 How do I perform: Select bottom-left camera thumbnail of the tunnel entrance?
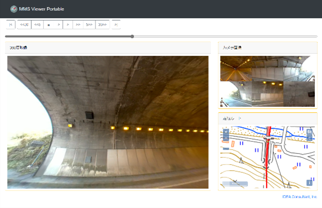click(236, 94)
